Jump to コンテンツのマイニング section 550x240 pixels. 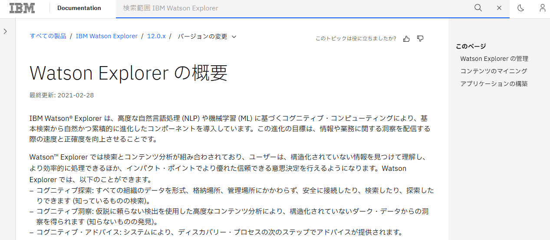(x=494, y=71)
